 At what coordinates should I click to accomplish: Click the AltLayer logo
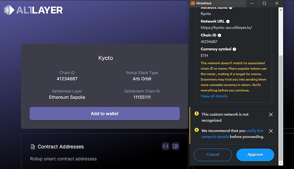coord(33,10)
